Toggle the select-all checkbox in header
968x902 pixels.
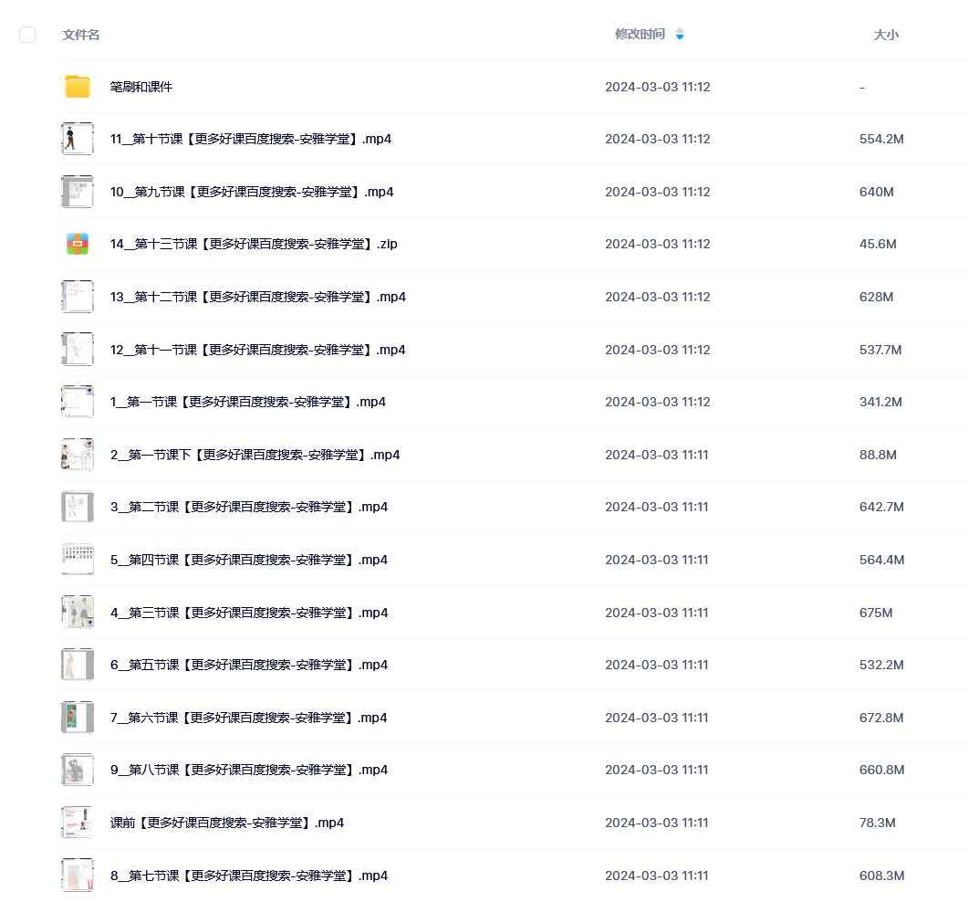(27, 35)
